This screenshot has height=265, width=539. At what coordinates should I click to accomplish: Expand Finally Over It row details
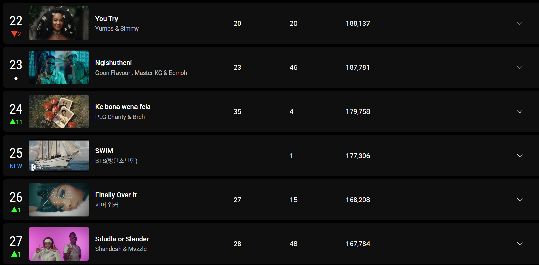pyautogui.click(x=520, y=200)
